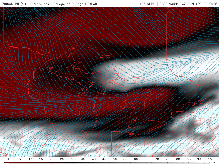Click the colorbar tick label "20"

coord(51,159)
